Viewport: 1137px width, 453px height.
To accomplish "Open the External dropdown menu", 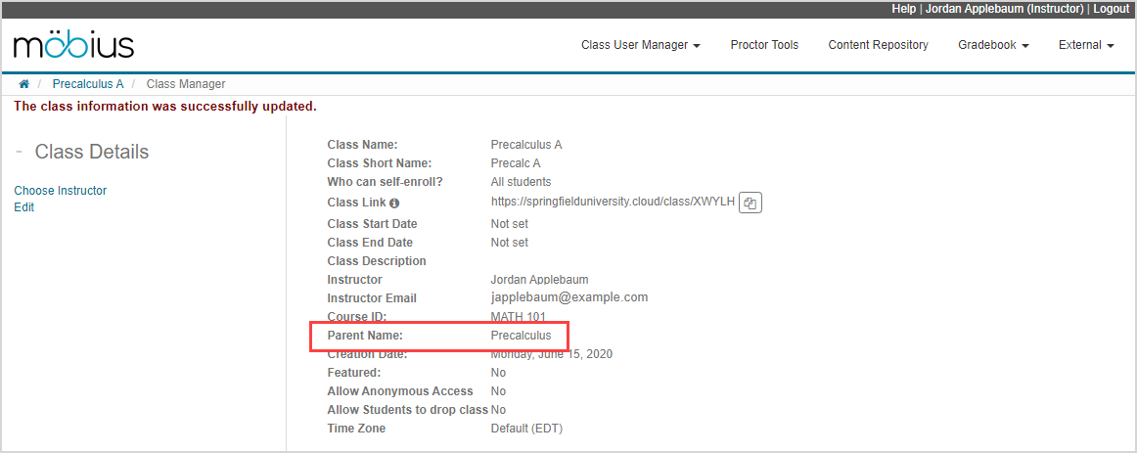I will [x=1086, y=45].
